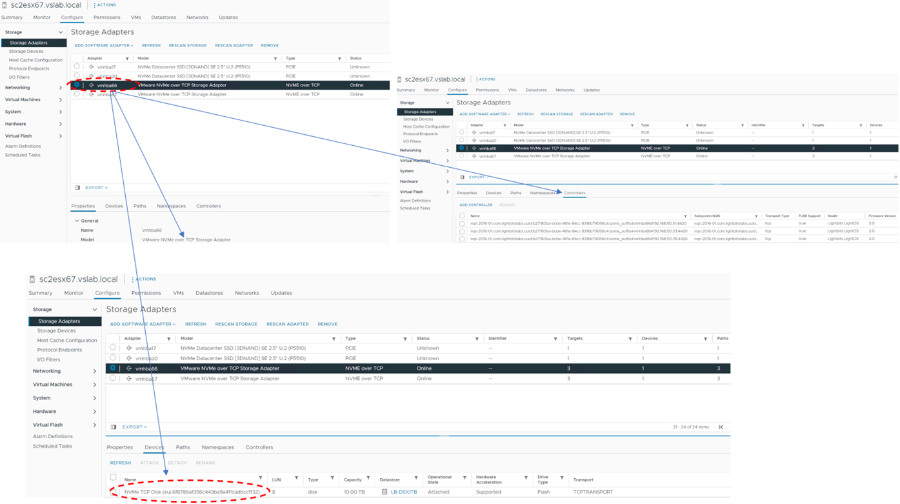Click the vmhba17 adapter icon in Properties view
This screenshot has width=900, height=504.
pyautogui.click(x=92, y=67)
